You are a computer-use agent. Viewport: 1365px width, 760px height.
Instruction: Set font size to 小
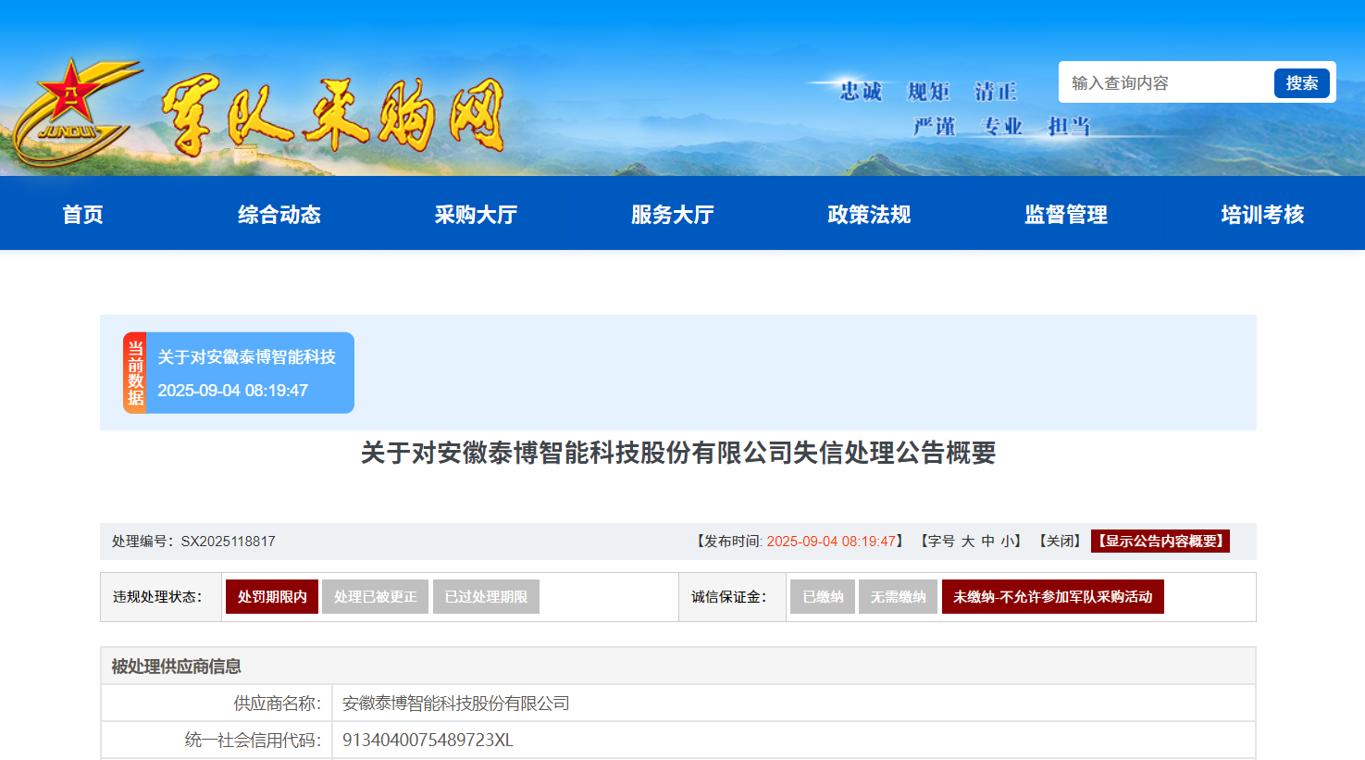[1007, 542]
